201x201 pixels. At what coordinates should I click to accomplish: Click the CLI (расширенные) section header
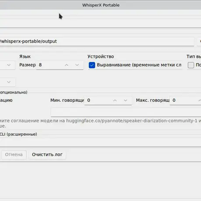pos(18,134)
